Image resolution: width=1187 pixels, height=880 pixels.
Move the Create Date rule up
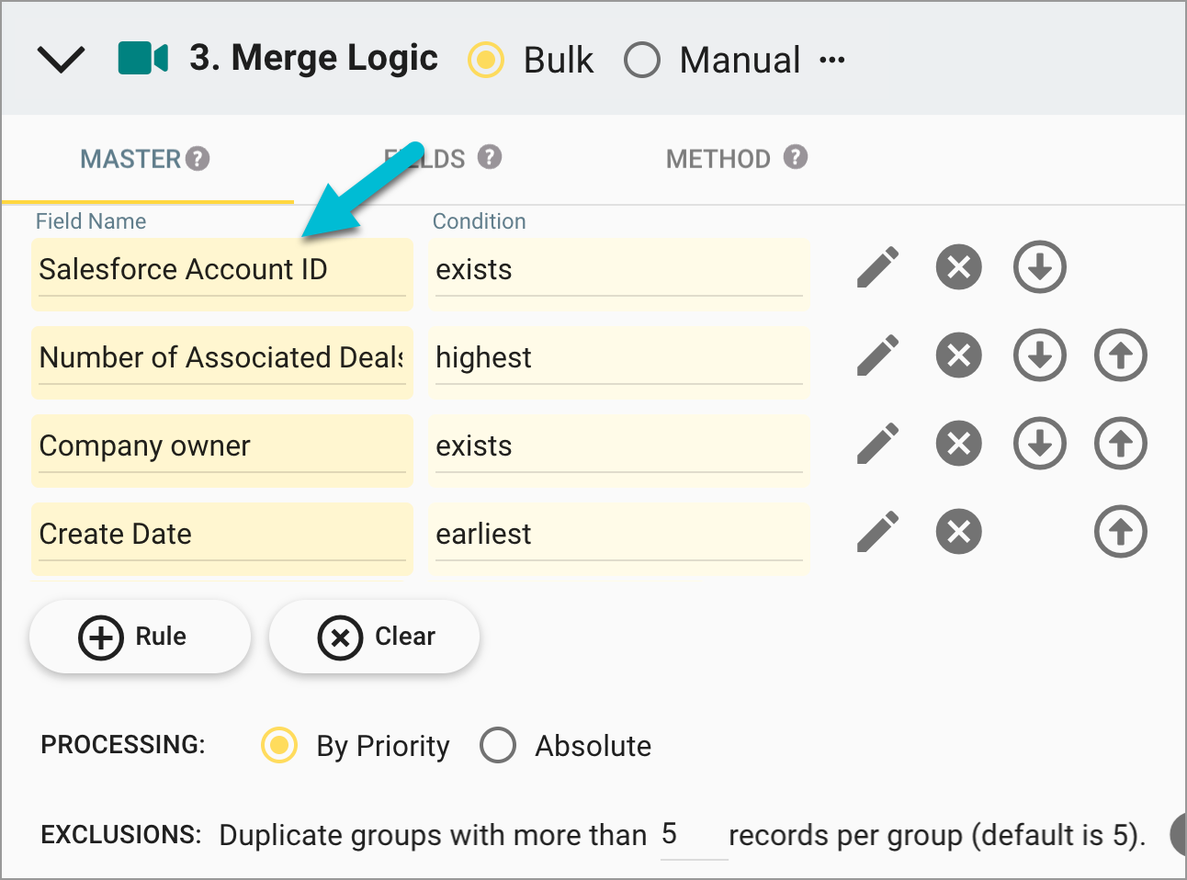[1120, 532]
